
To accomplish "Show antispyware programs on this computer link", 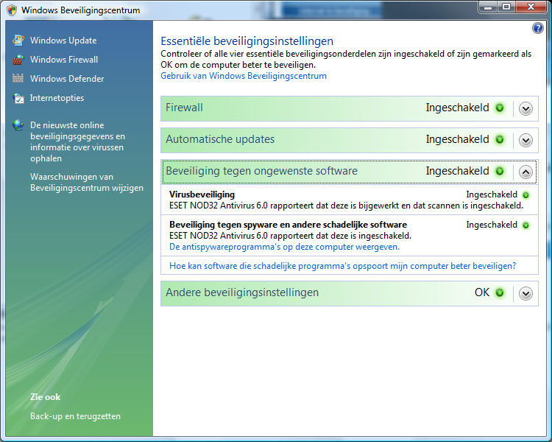I will coord(284,247).
